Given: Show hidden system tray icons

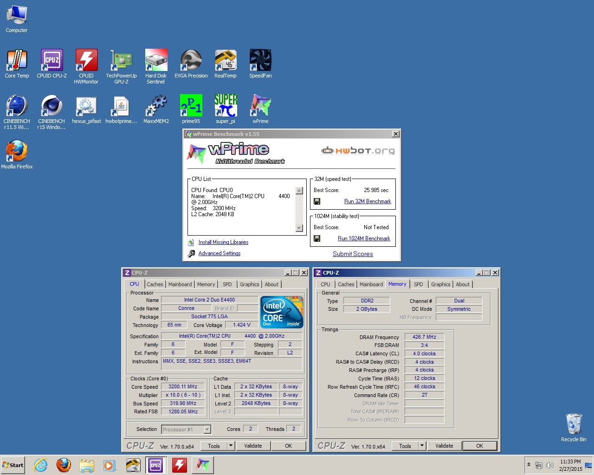Looking at the screenshot, I should [529, 465].
